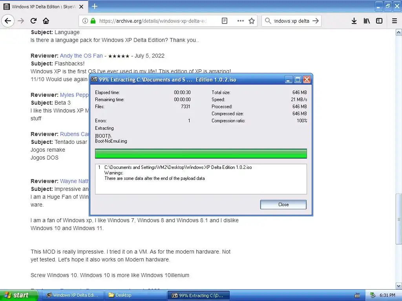The height and width of the screenshot is (301, 402).
Task: Click the 6:31 PM system clock
Action: (387, 295)
